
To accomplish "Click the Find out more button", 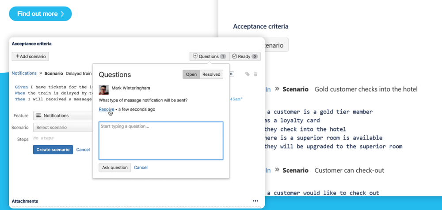I will [40, 14].
